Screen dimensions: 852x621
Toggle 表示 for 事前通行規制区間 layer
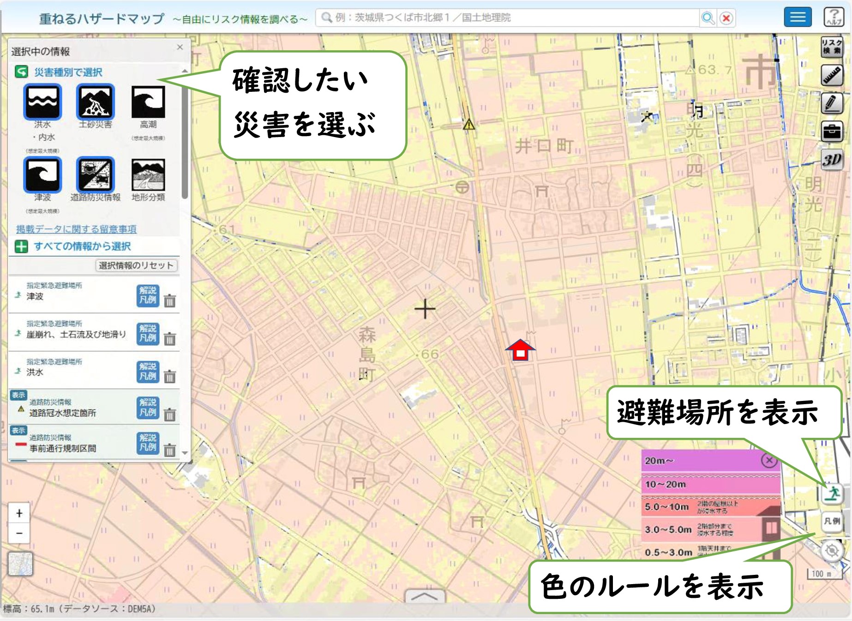point(18,430)
